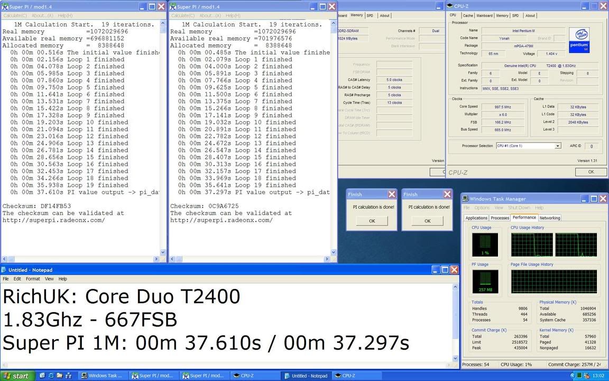Click the Package value mPGA-479M
Screen dimensions: 609x381
click(x=523, y=46)
